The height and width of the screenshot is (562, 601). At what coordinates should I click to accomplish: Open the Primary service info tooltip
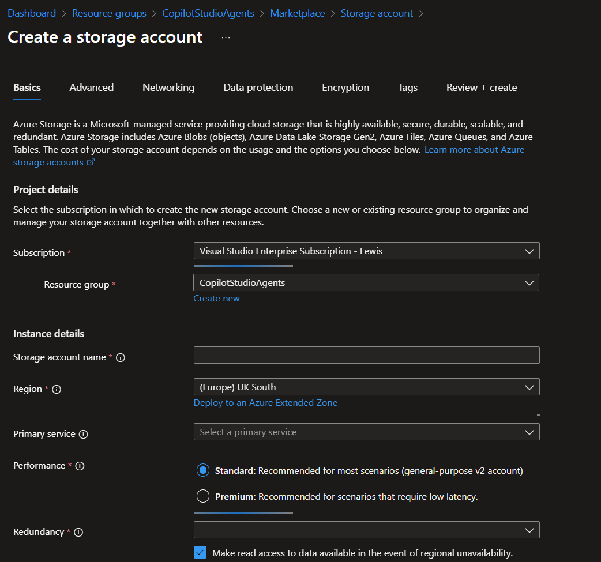pos(85,434)
